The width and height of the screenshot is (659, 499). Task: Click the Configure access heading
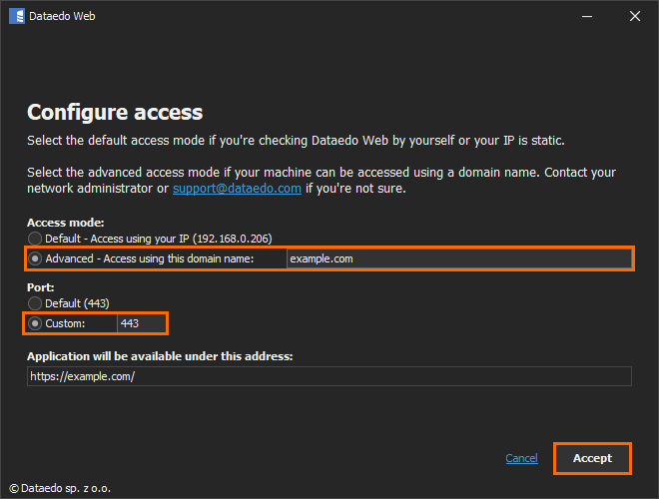(x=115, y=112)
